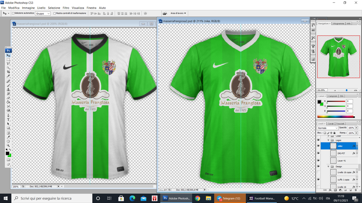Select the Hand tool

[x=8, y=141]
